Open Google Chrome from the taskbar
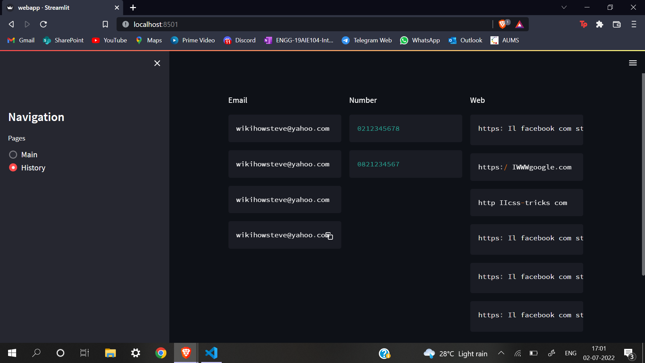Image resolution: width=645 pixels, height=363 pixels. tap(161, 353)
